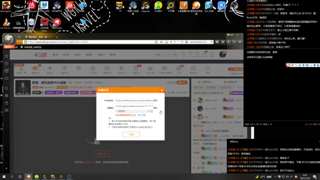Click the plus icon at browser sidebar bottom
This screenshot has height=180, width=320.
click(6, 168)
